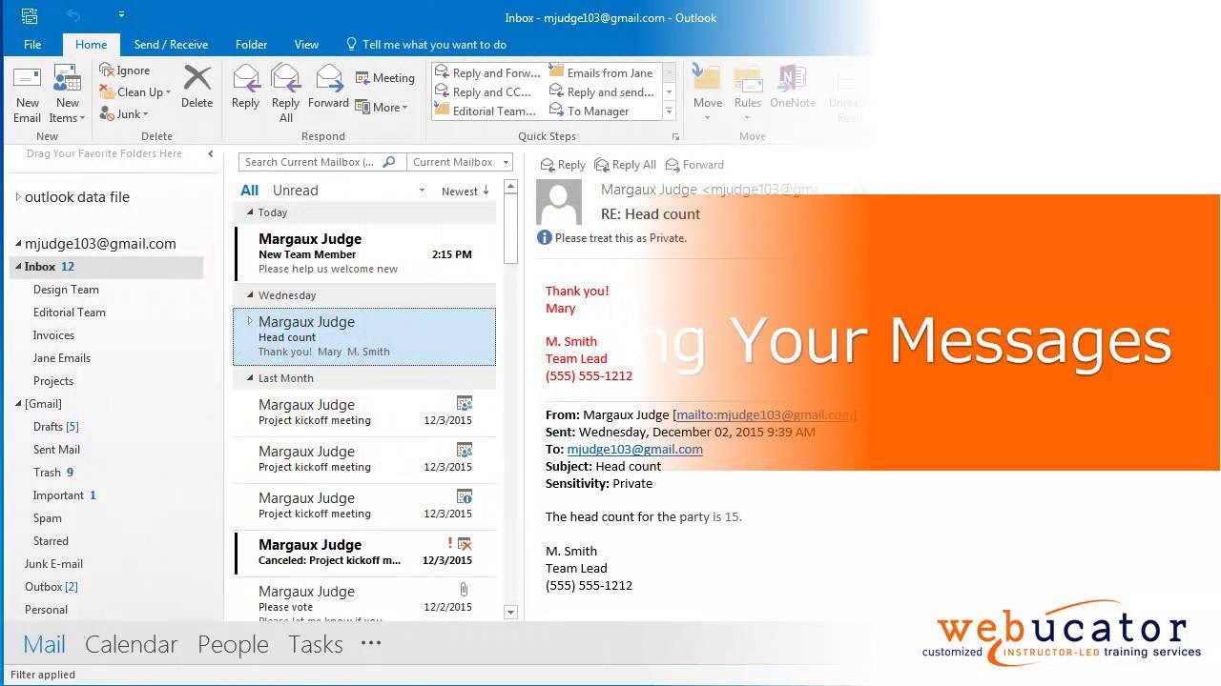Run the Editorial Team quick step
Image resolution: width=1221 pixels, height=686 pixels.
[486, 111]
